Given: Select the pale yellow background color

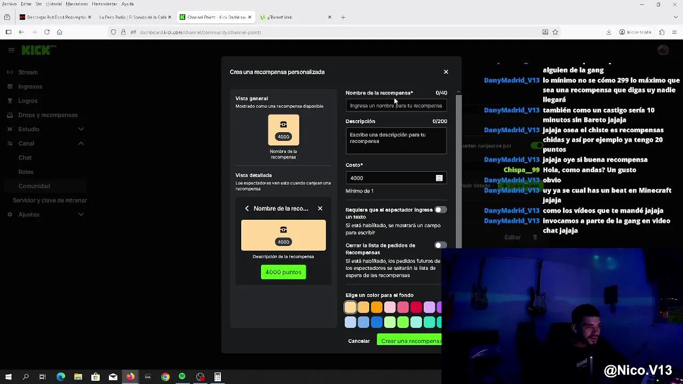Looking at the screenshot, I should coord(350,307).
